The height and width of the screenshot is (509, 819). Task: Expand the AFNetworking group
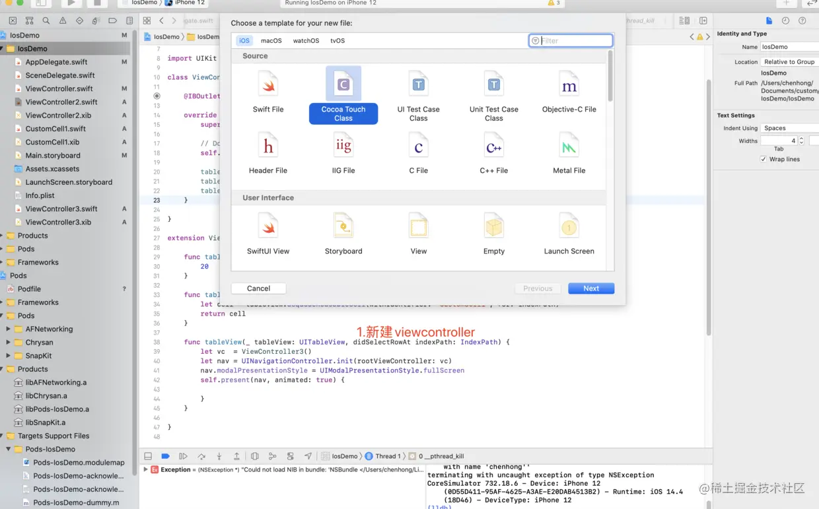tap(8, 329)
